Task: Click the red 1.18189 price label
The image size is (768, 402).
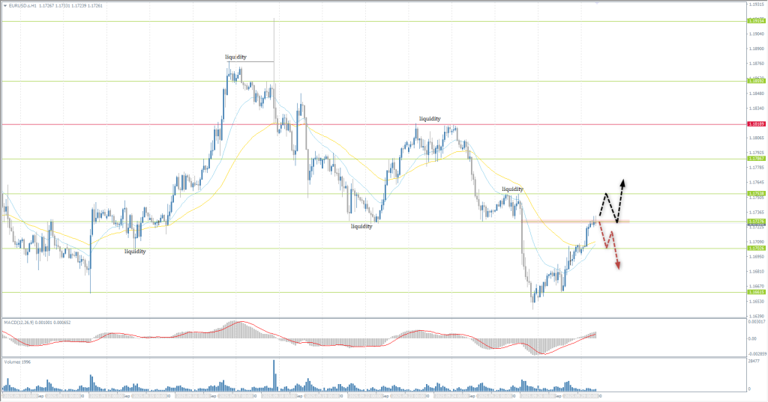Action: [756, 124]
